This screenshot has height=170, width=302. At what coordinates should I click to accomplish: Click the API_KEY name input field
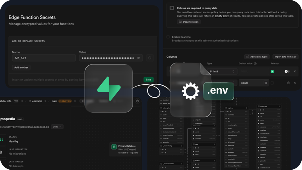point(44,58)
